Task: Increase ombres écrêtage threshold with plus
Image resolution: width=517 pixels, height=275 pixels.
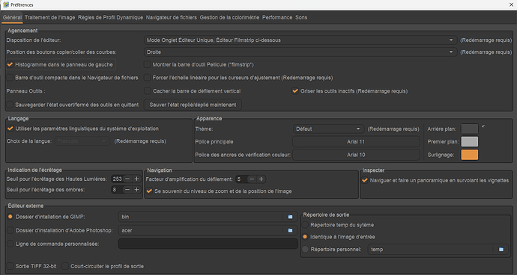Action: click(136, 190)
